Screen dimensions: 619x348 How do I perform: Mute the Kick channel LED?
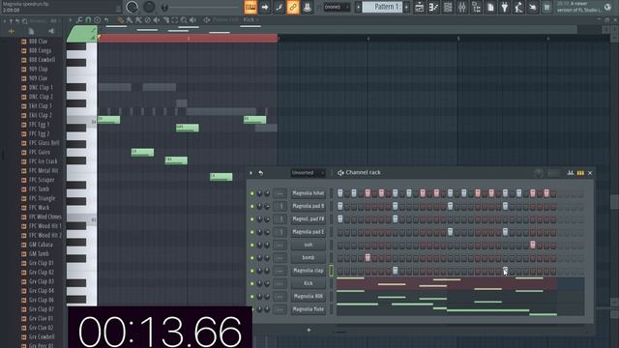click(251, 283)
